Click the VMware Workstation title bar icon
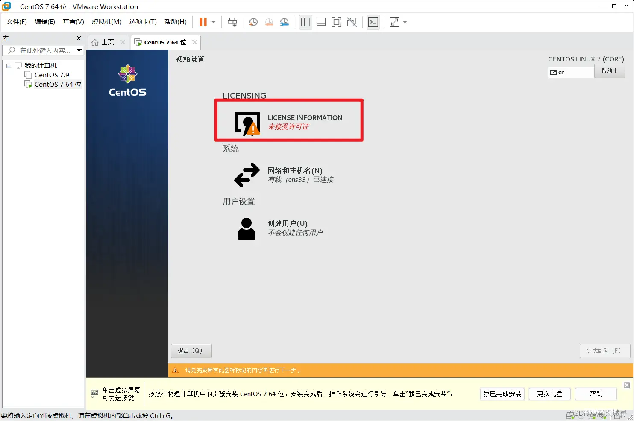634x421 pixels. [6, 6]
